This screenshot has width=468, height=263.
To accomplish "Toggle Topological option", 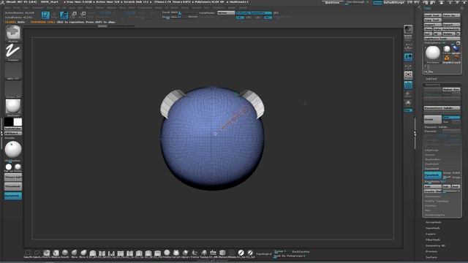I will [x=264, y=254].
